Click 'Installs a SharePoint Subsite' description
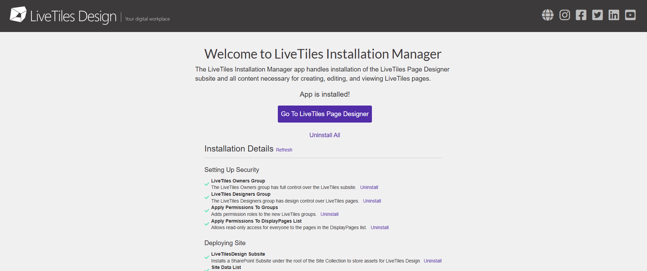 [x=315, y=261]
